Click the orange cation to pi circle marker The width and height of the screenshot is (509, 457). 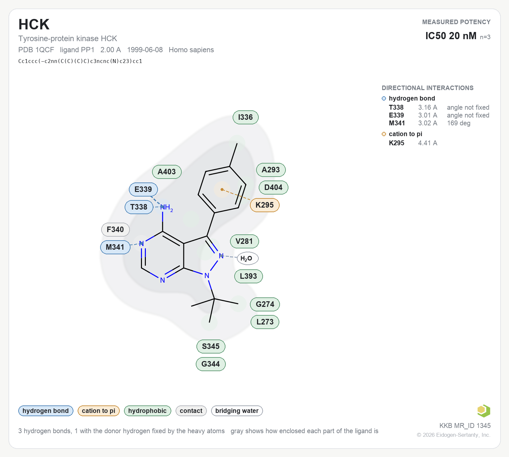click(384, 134)
